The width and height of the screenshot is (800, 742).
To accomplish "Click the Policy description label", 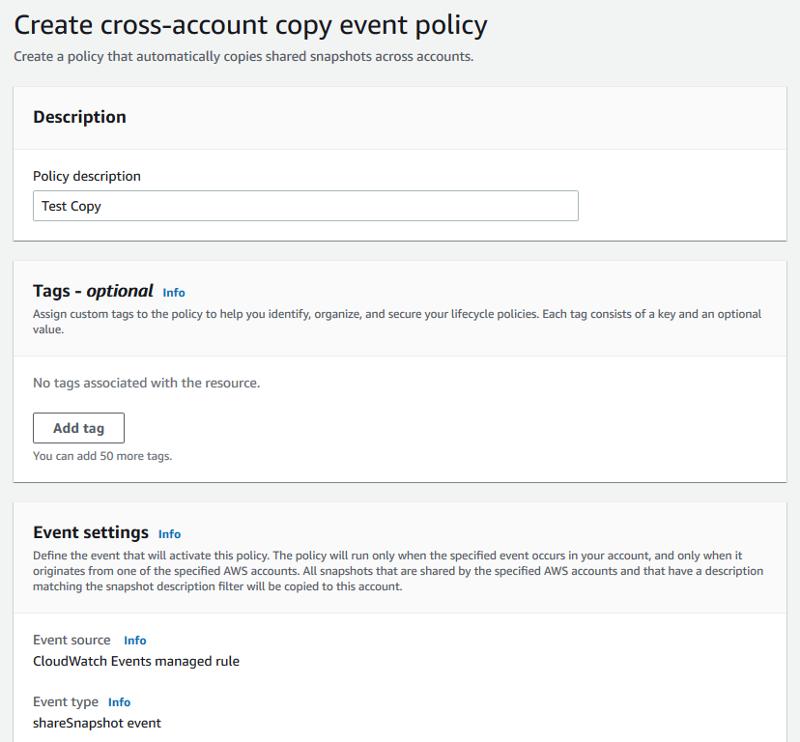I will (x=86, y=176).
